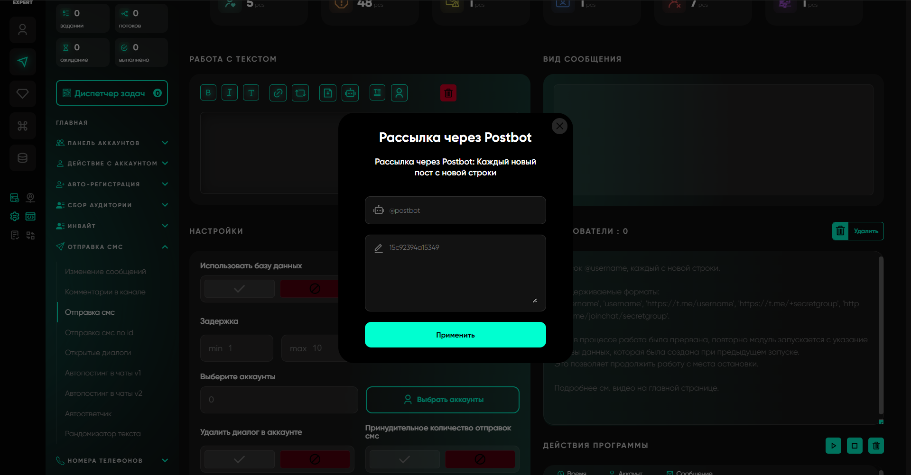Enable the use database checkmark toggle
911x475 pixels.
(x=240, y=288)
